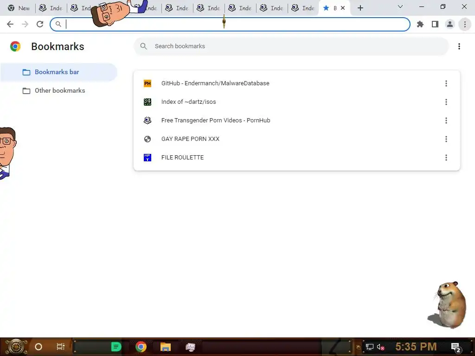
Task: Select the Bookmarks bar folder
Action: tap(58, 72)
